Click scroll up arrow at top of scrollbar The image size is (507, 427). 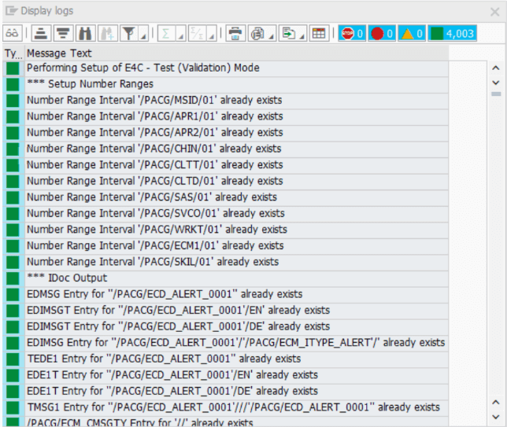click(x=496, y=68)
